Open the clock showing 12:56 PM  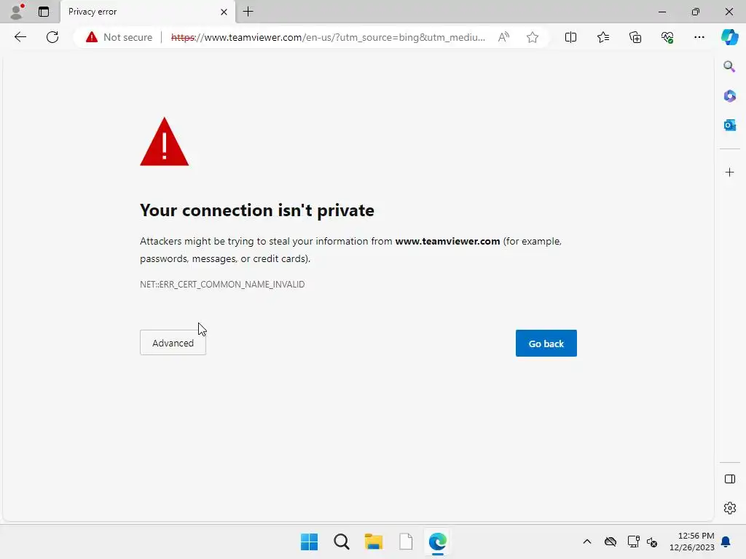(692, 542)
